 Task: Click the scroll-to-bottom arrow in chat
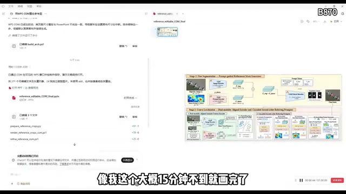[x=75, y=144]
